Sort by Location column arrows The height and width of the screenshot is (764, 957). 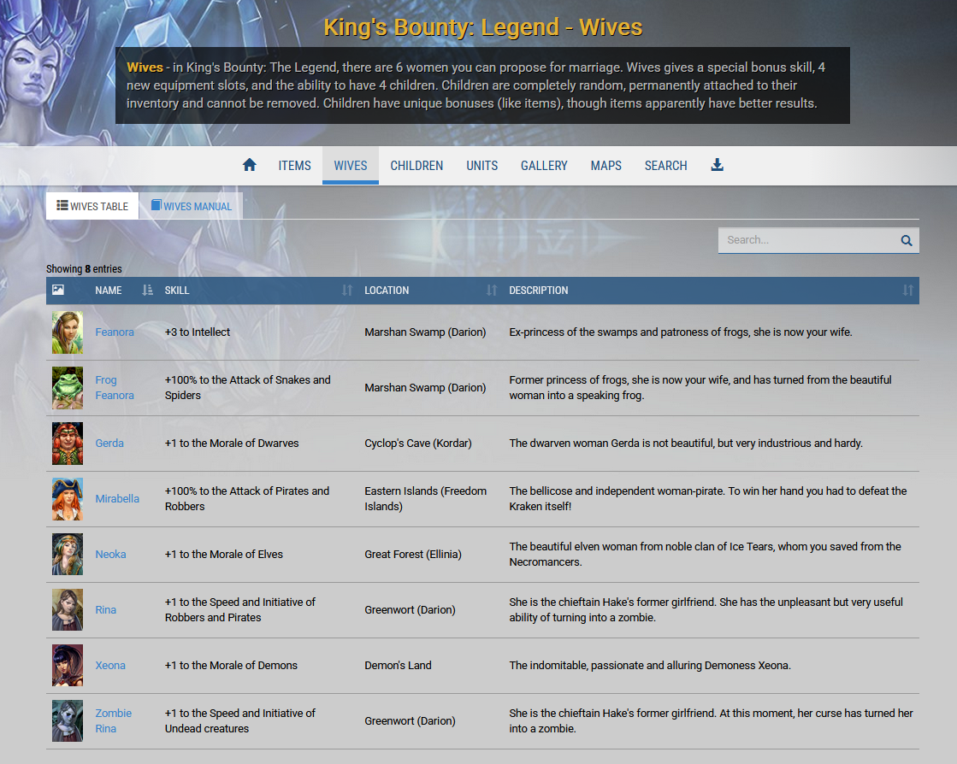[492, 291]
